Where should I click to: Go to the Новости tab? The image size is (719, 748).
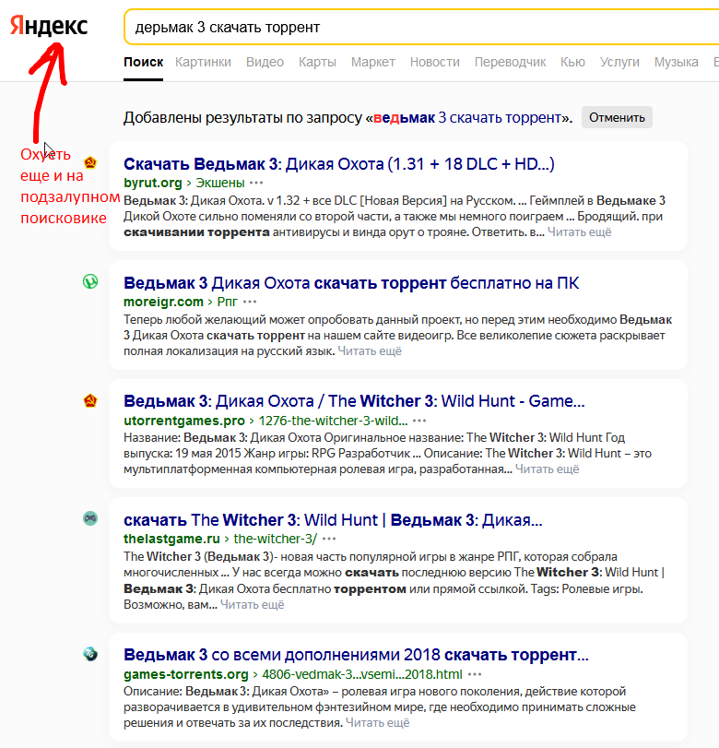tap(435, 62)
